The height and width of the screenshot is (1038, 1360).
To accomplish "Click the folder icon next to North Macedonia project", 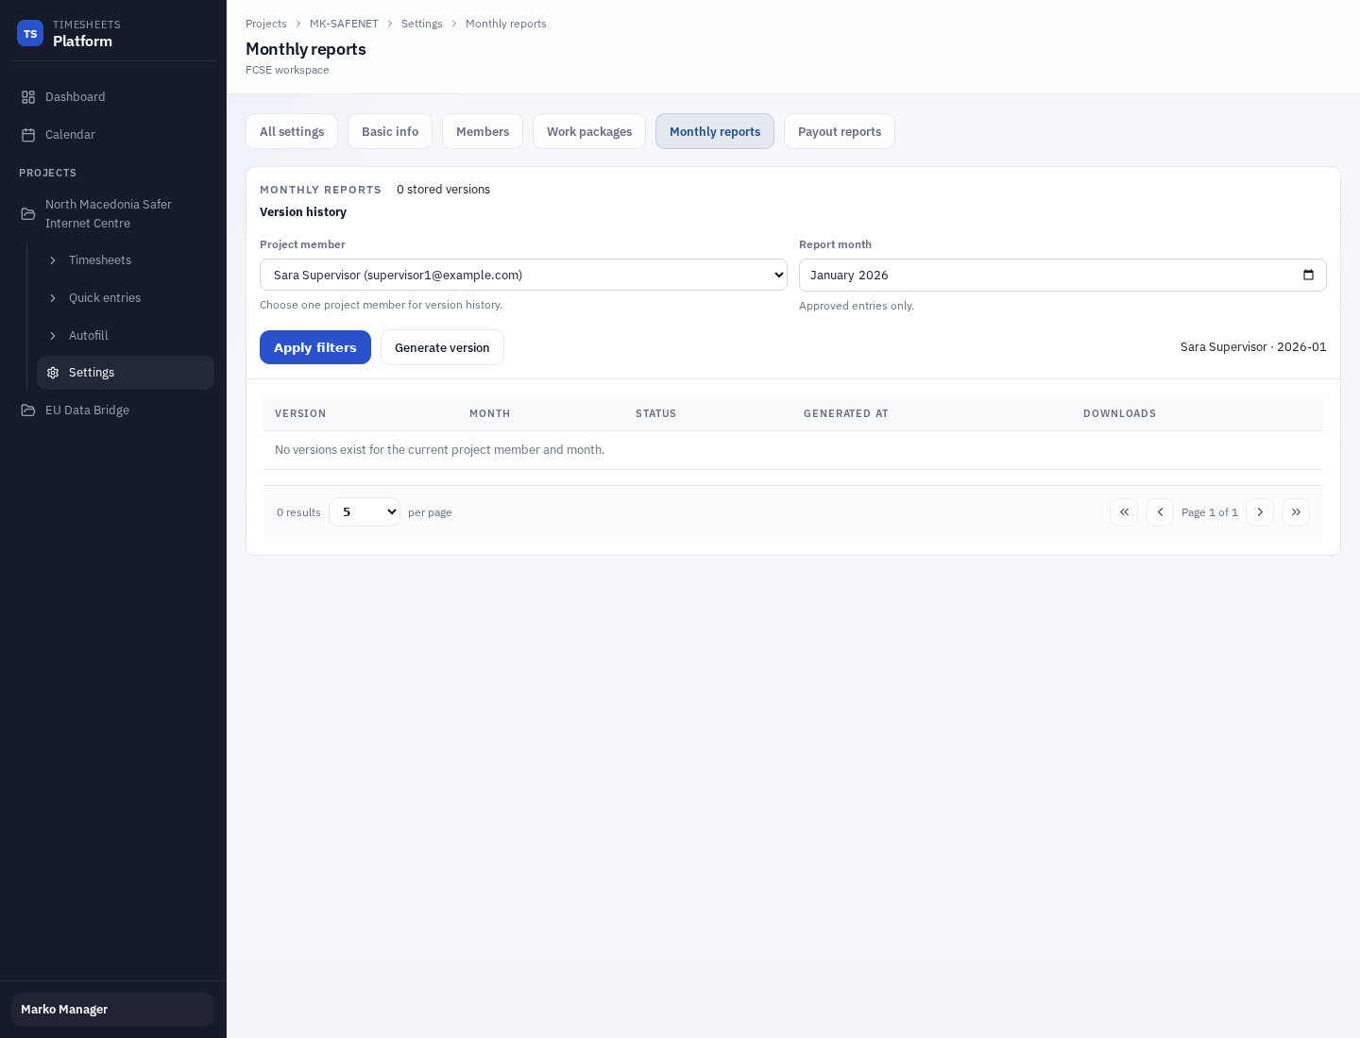I will coord(28,213).
